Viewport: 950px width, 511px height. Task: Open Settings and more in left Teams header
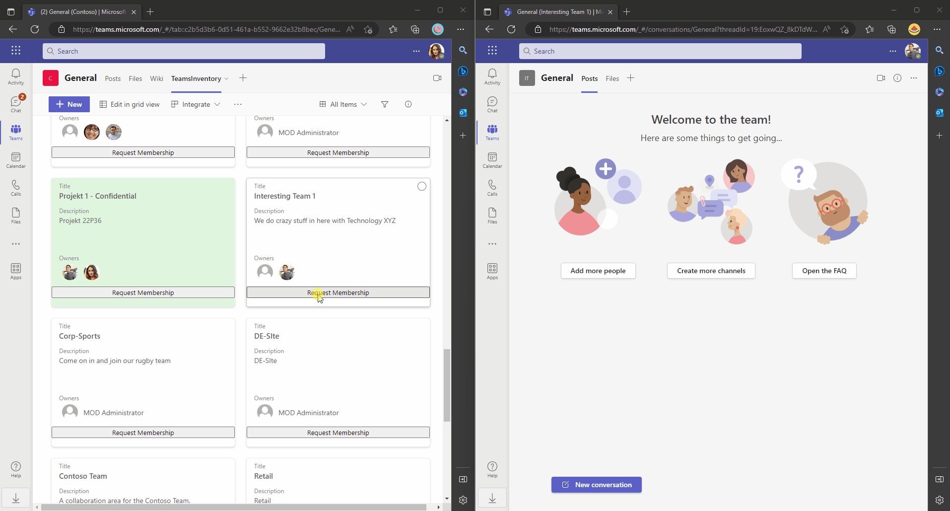tap(416, 51)
